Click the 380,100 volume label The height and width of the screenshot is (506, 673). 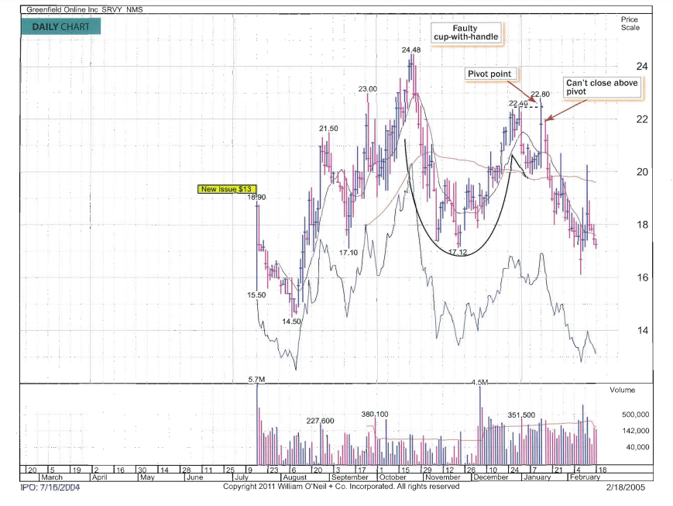click(375, 414)
